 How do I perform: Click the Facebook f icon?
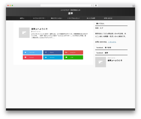46,52
